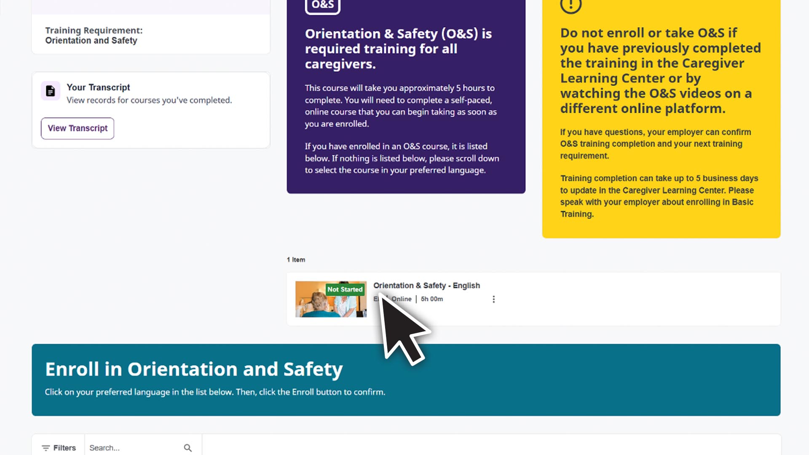Click the O&S badge icon
809x455 pixels.
tap(322, 5)
